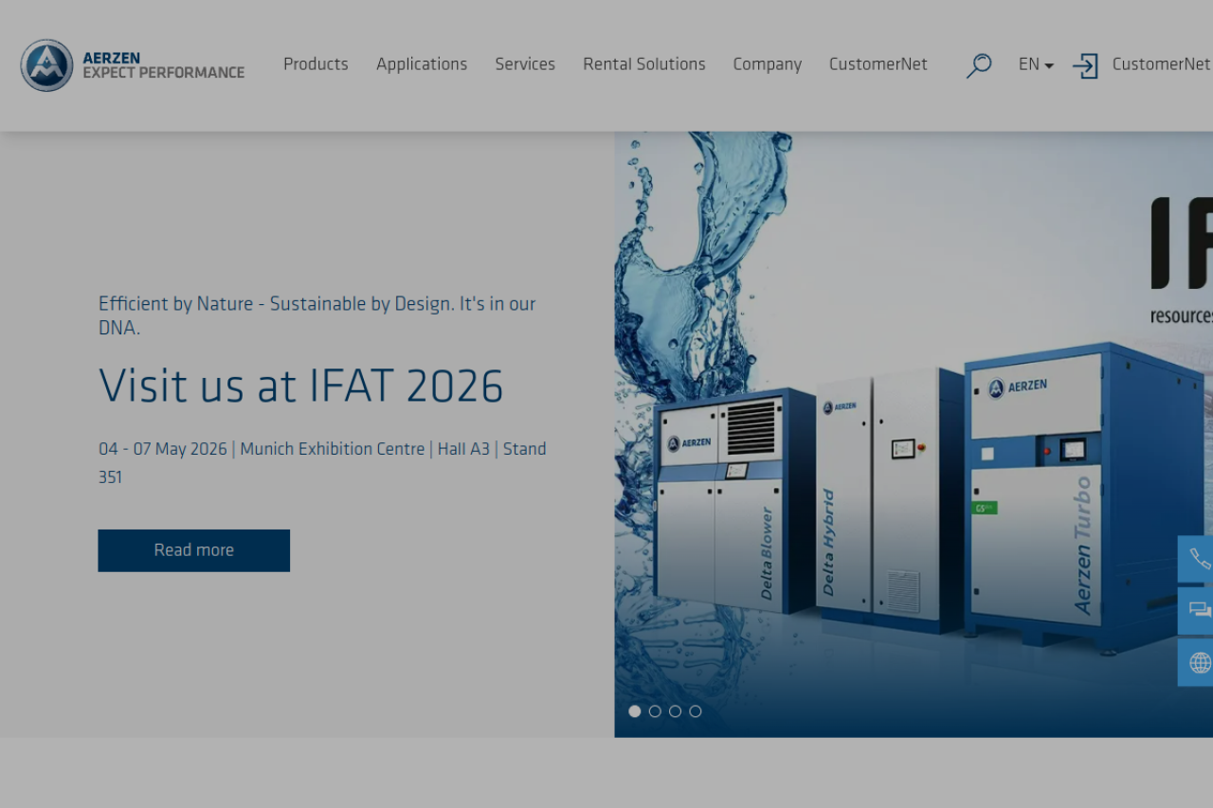Click the globe icon on the right edge

(1198, 662)
